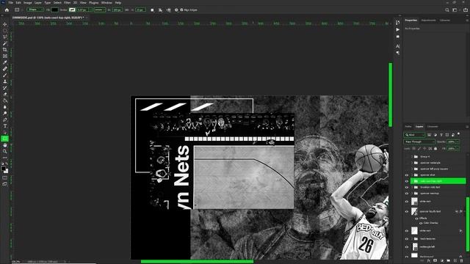
Task: Select the Gradient tool
Action: pos(5,100)
